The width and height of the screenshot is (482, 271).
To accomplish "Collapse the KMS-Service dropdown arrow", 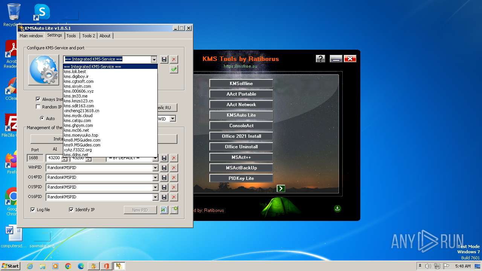I will click(x=154, y=59).
